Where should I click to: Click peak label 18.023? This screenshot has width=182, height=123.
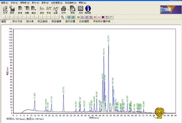point(46,102)
